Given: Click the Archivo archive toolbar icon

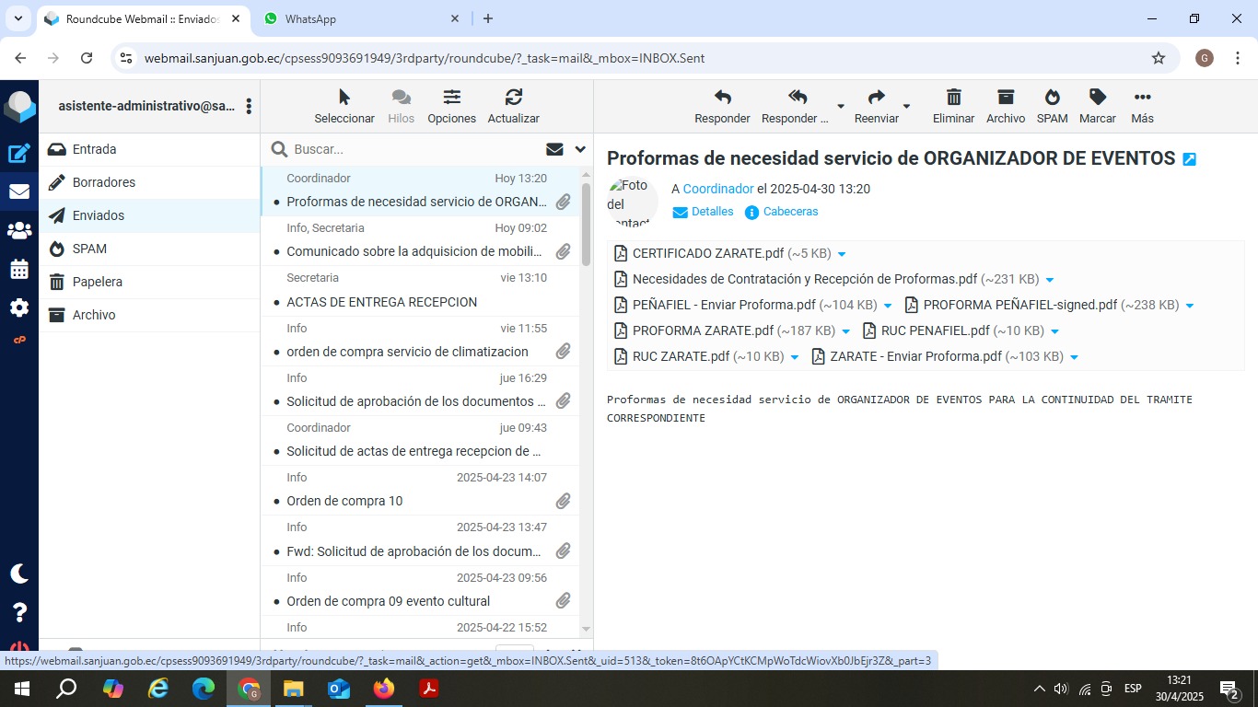Looking at the screenshot, I should [x=1005, y=98].
